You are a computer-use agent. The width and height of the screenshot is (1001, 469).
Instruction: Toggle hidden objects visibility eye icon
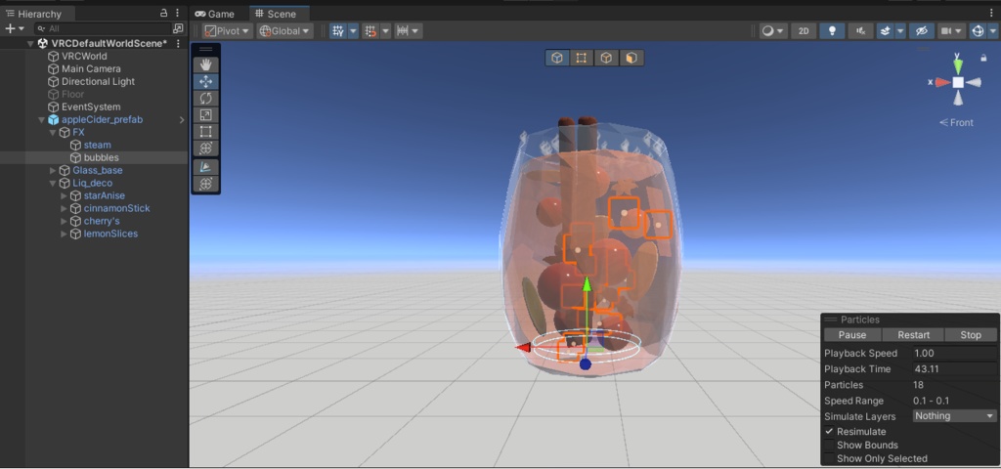[921, 30]
